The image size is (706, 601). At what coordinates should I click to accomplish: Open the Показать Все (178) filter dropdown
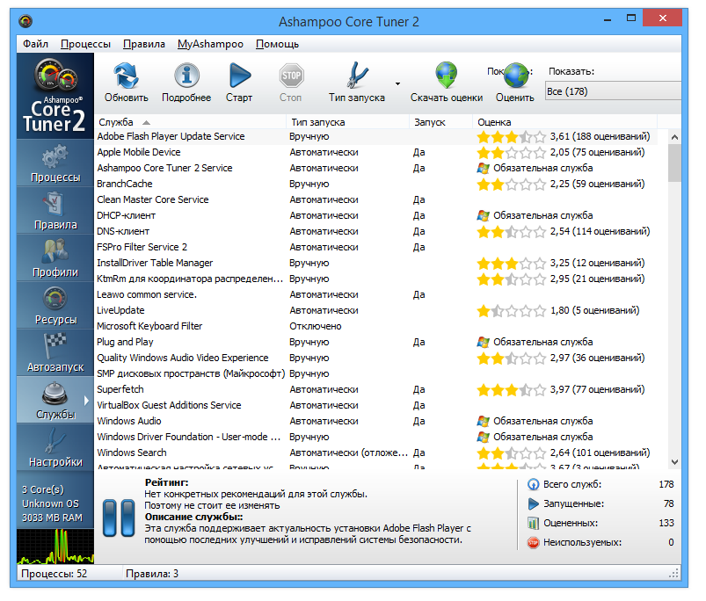tap(613, 91)
